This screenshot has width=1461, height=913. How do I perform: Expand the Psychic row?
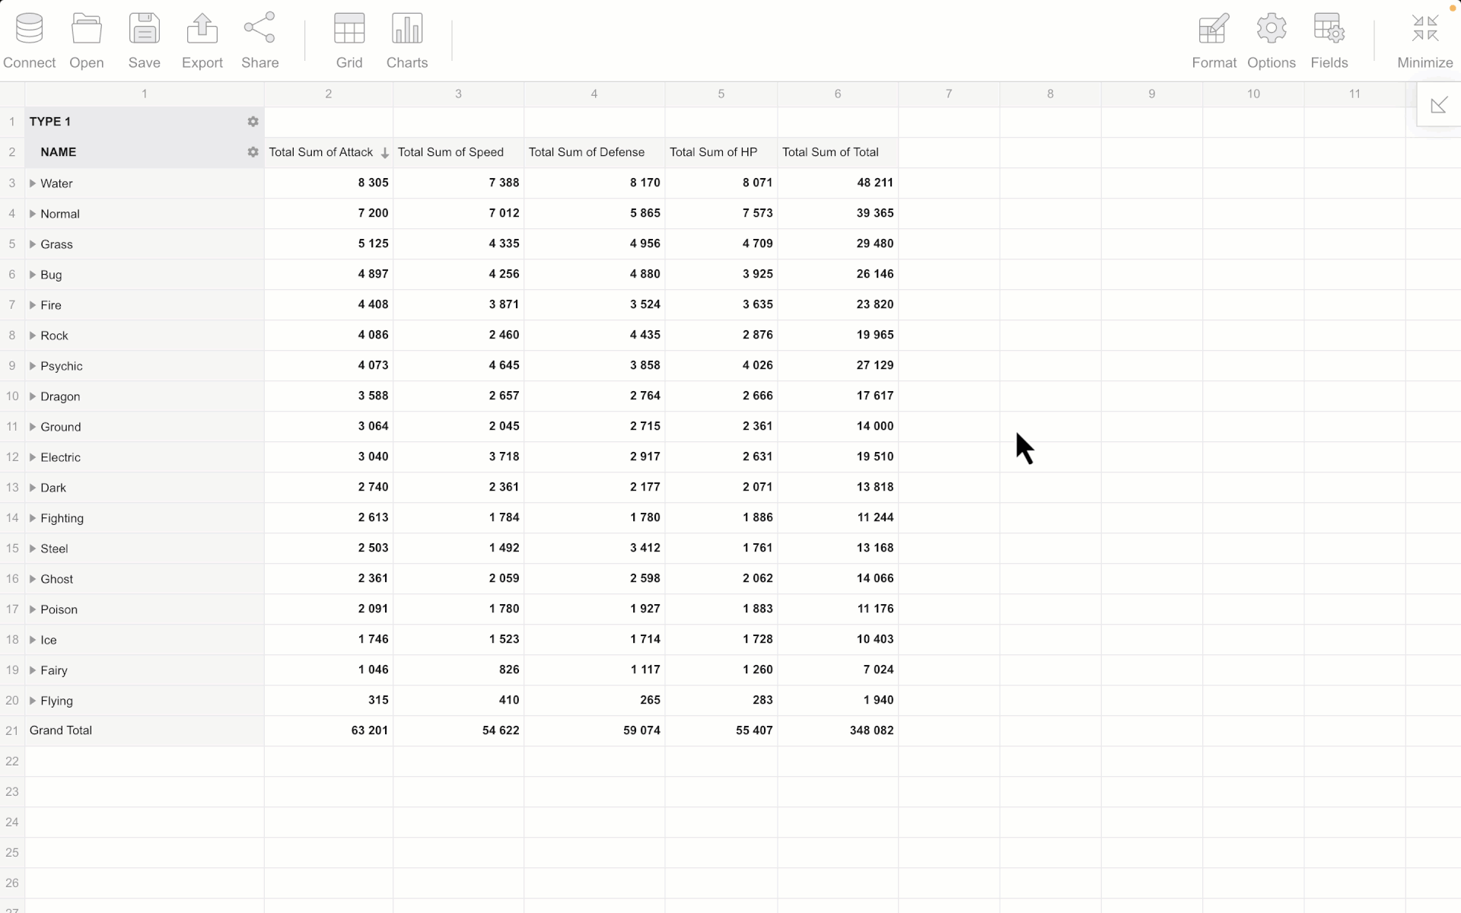33,366
